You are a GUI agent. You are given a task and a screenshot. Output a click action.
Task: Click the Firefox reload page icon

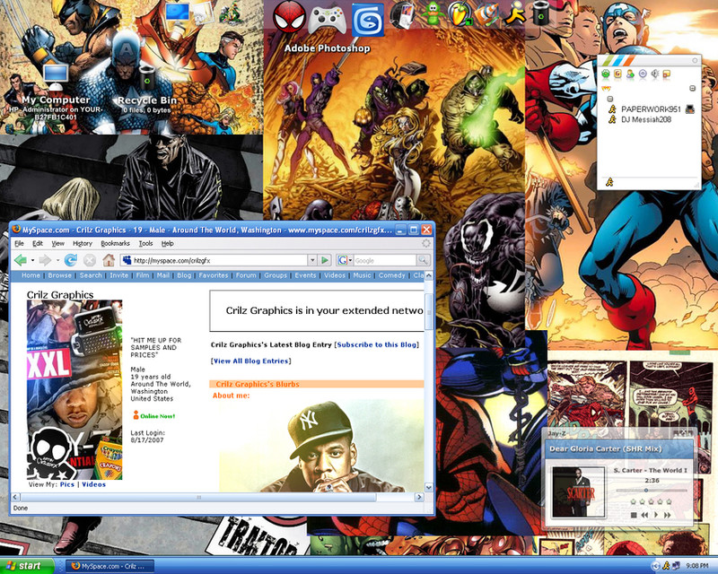[71, 260]
